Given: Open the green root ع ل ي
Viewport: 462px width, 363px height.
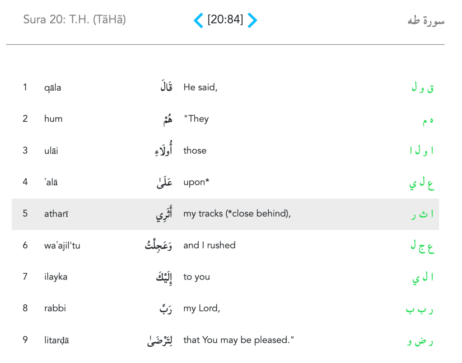Looking at the screenshot, I should 423,183.
